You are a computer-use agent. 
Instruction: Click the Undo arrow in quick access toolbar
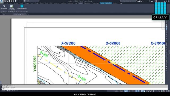tap(18, 1)
